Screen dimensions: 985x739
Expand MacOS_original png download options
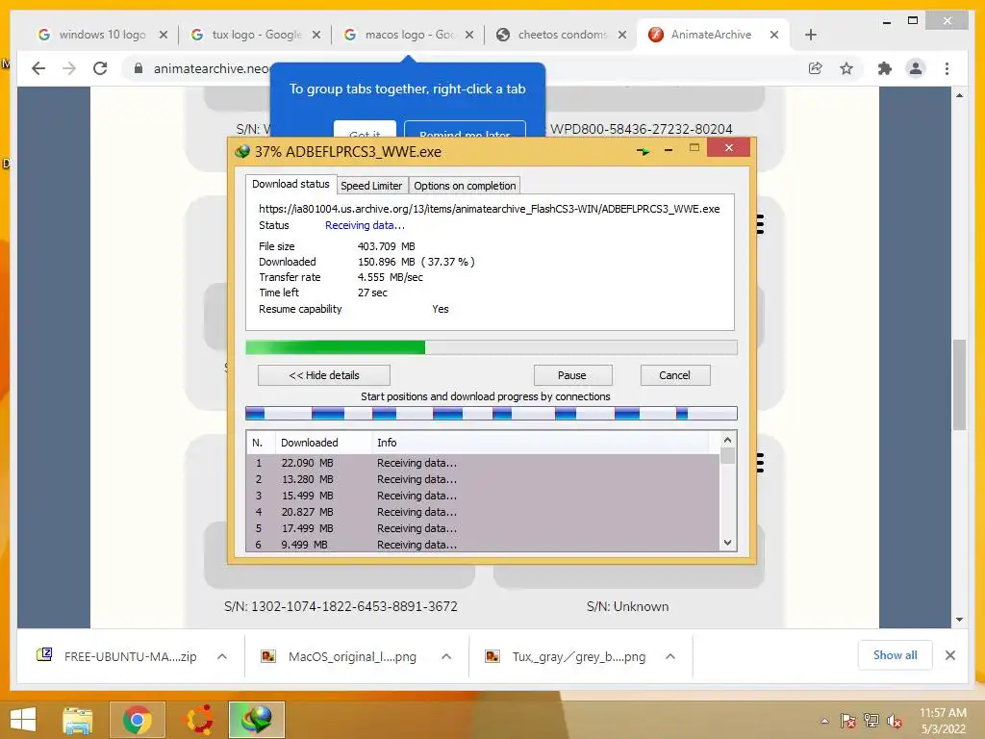446,656
